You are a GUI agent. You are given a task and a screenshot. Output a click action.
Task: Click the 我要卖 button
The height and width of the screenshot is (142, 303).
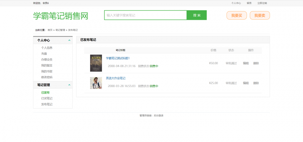pyautogui.click(x=260, y=15)
